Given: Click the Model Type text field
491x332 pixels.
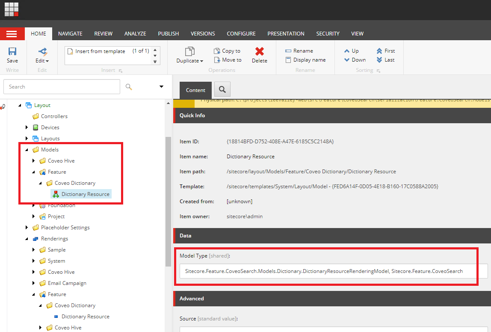Looking at the screenshot, I should [334, 271].
